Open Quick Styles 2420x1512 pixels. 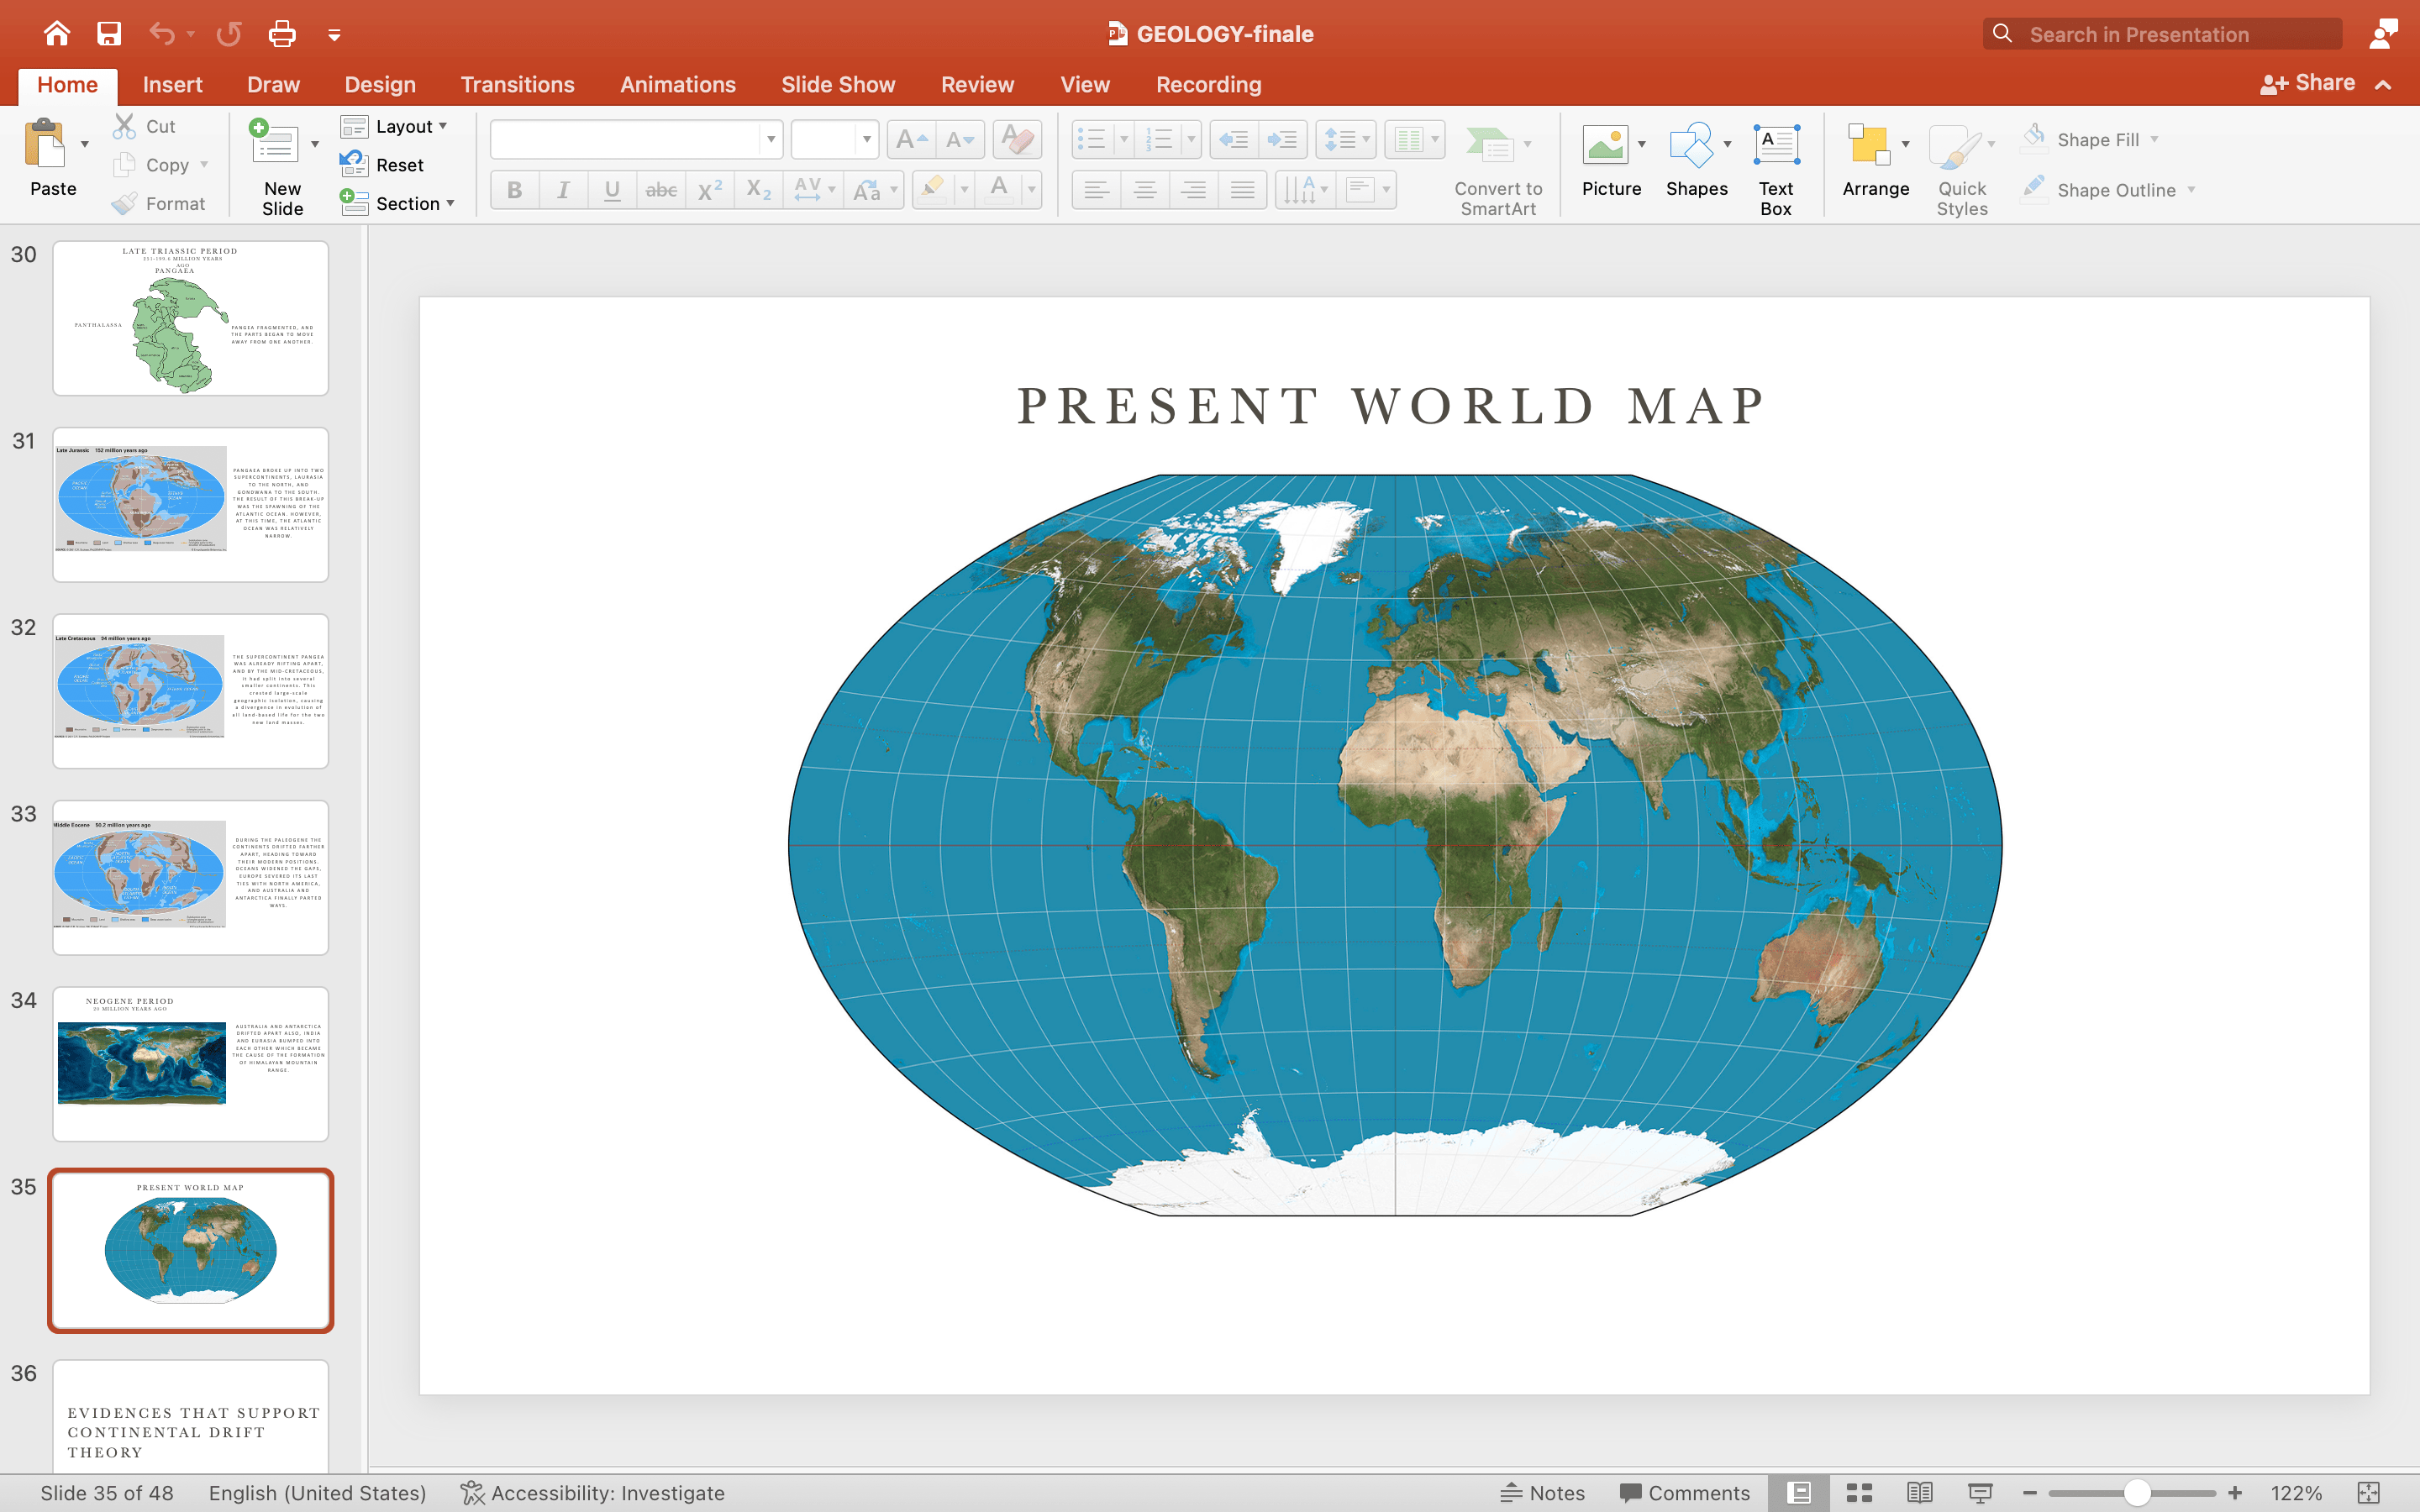click(1961, 168)
